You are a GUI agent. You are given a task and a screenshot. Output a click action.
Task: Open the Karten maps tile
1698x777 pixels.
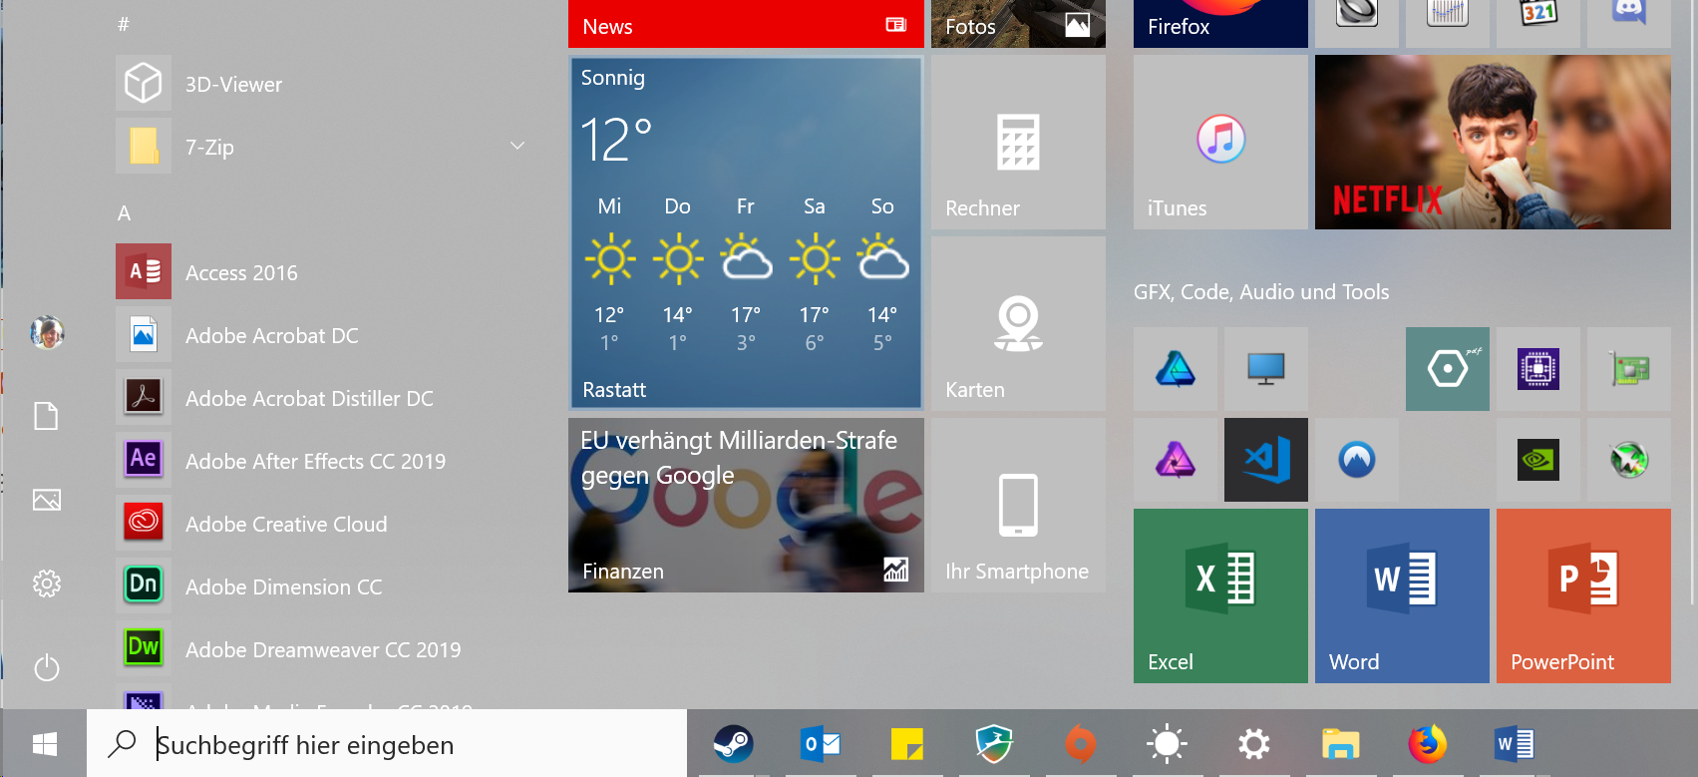1018,323
